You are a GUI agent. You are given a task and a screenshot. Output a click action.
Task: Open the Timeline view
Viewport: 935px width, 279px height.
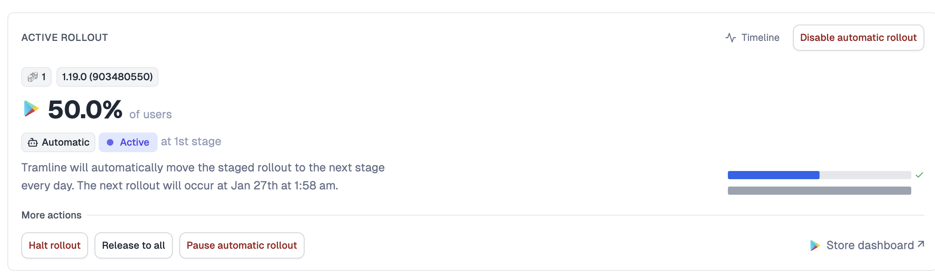coord(760,38)
